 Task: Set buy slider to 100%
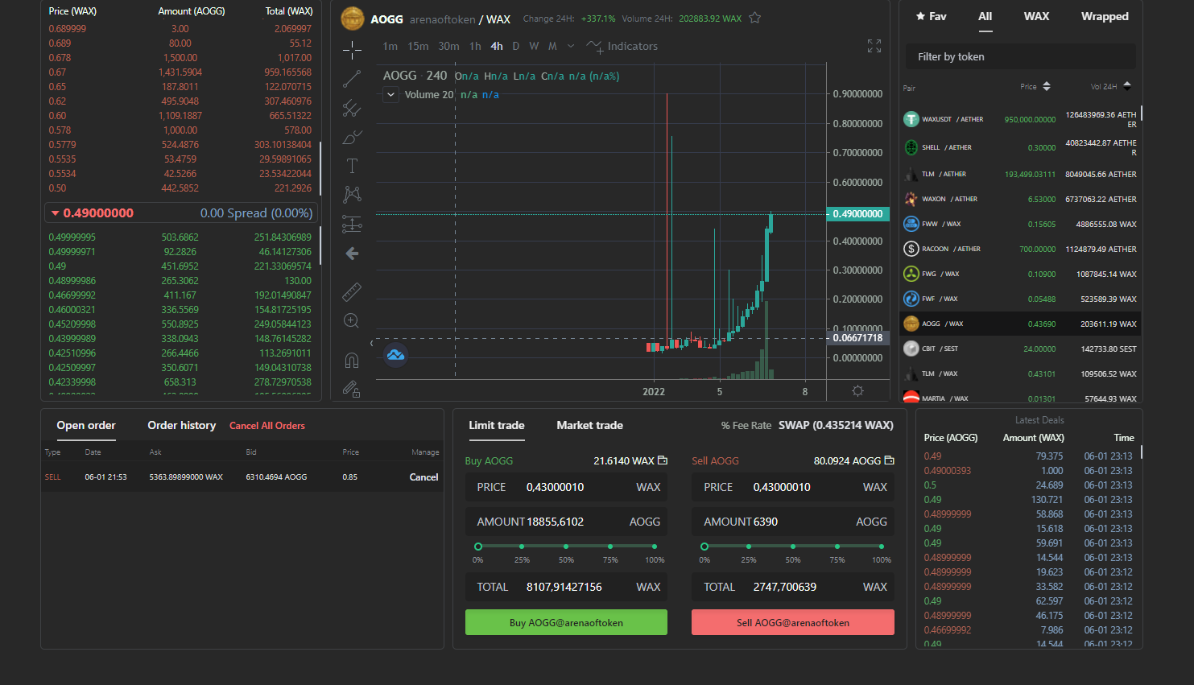coord(655,547)
